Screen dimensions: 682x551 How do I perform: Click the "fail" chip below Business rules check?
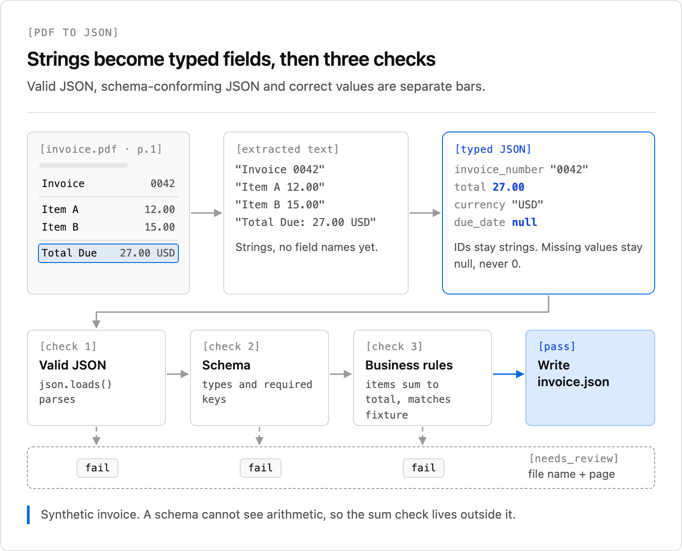423,468
